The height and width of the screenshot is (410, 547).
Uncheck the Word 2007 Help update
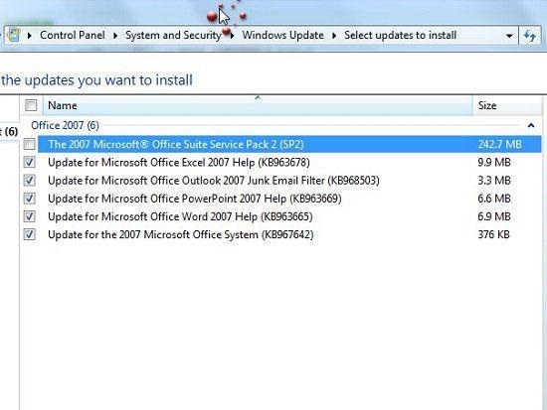[30, 216]
